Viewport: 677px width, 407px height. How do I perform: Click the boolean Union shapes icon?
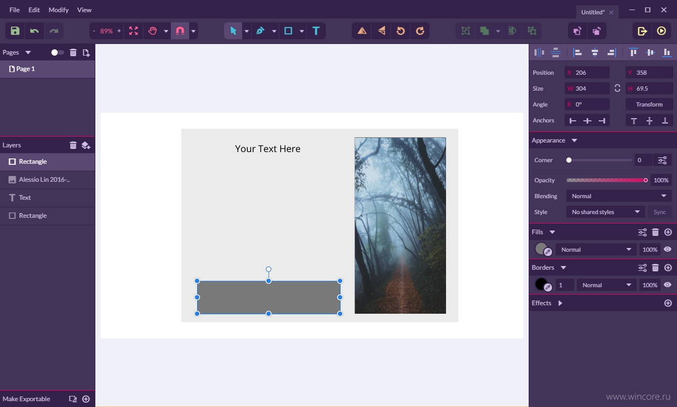coord(484,31)
